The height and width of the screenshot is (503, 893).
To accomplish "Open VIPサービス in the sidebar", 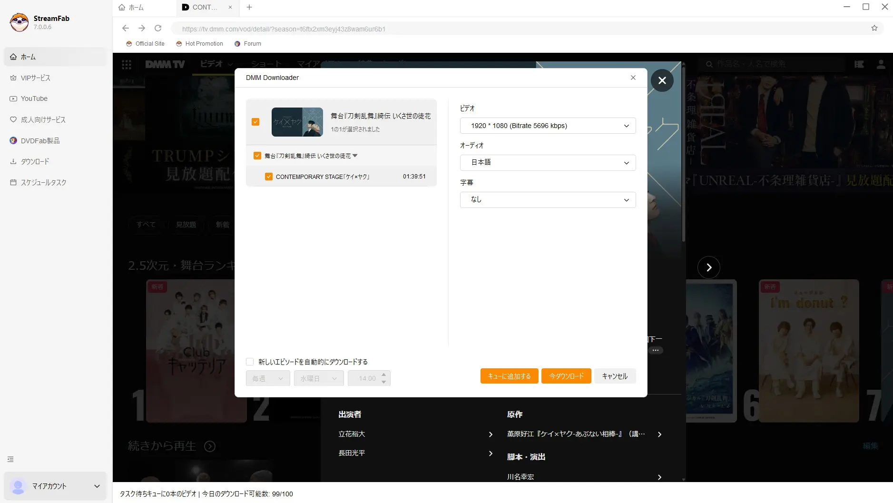I will [55, 78].
